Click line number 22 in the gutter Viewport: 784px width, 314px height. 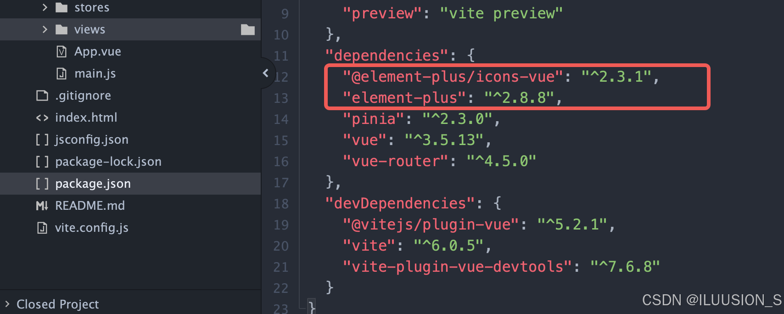tap(281, 288)
